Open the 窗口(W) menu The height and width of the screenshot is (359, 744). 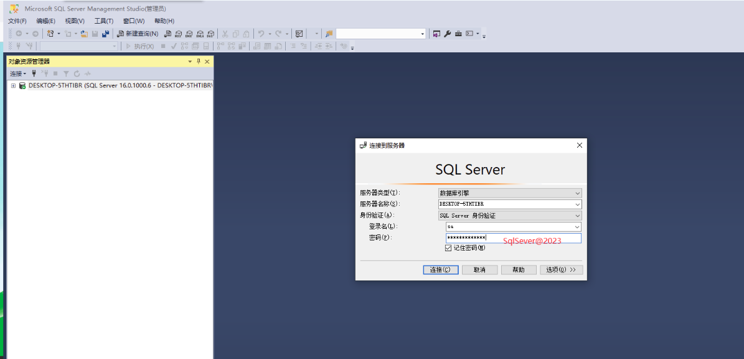coord(134,21)
